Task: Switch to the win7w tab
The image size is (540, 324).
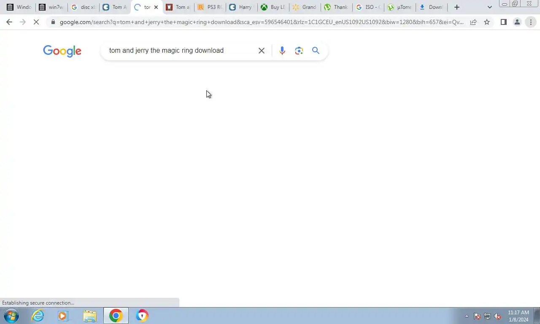Action: (x=51, y=7)
